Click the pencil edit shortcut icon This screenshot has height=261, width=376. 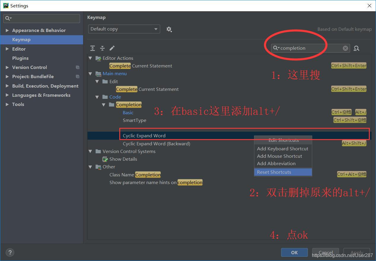point(112,48)
